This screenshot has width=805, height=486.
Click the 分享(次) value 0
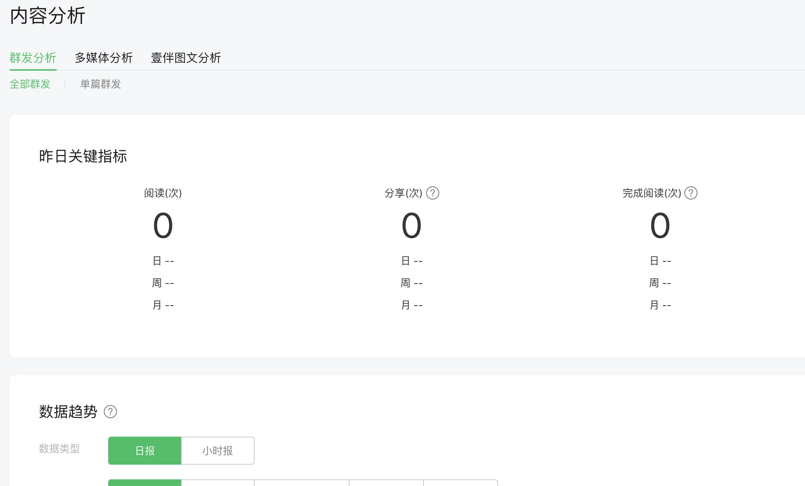(x=412, y=225)
